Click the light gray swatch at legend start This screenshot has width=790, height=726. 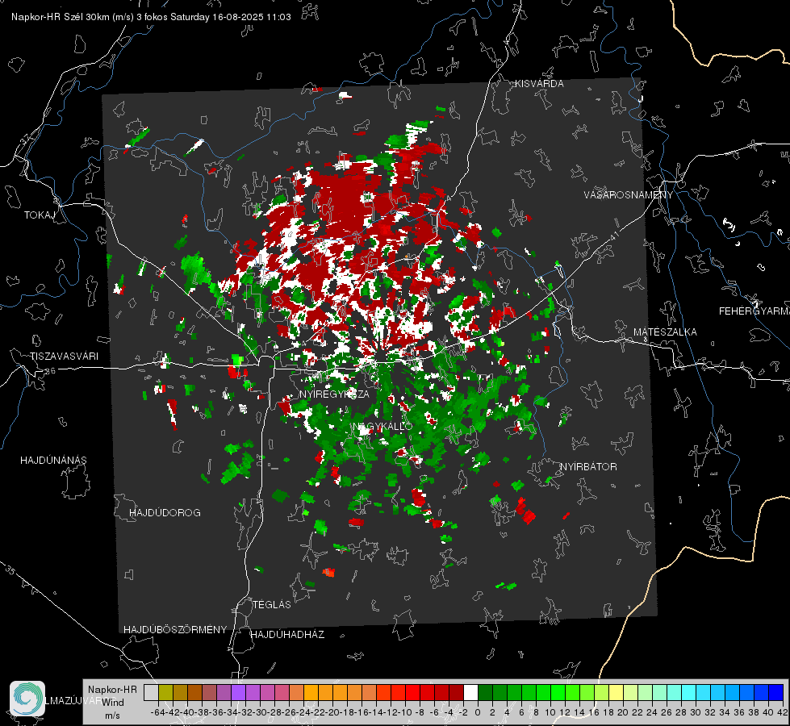(x=151, y=692)
